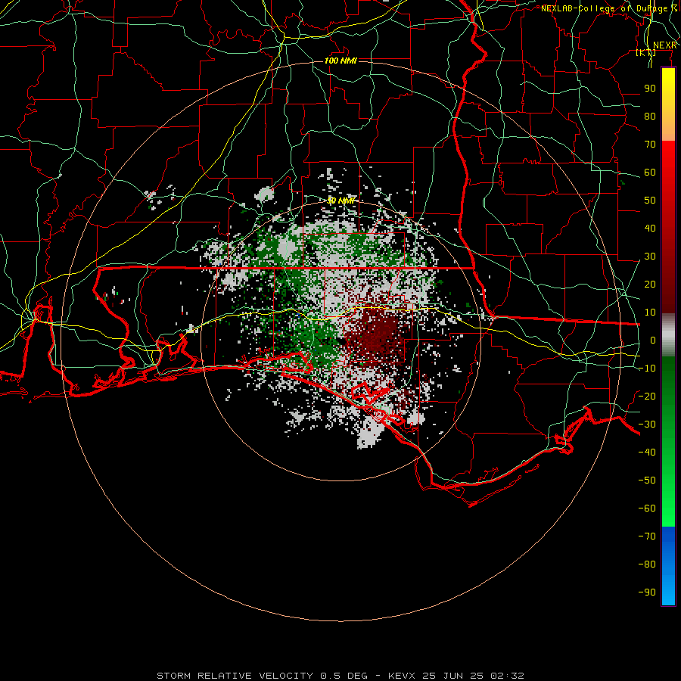Image resolution: width=681 pixels, height=681 pixels.
Task: Pick the bright green segment of the color bar
Action: click(668, 491)
